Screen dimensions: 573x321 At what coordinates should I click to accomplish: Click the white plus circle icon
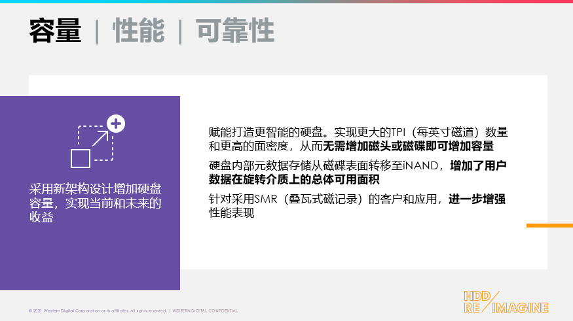116,124
